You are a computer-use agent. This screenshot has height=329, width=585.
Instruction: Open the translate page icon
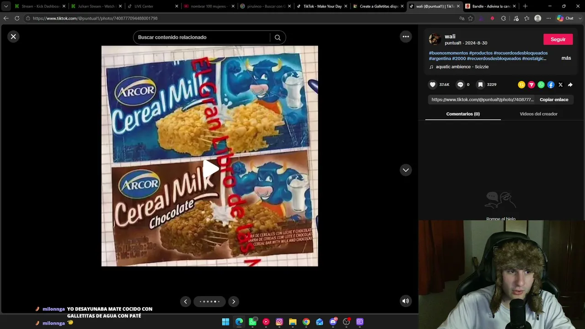pos(462,18)
